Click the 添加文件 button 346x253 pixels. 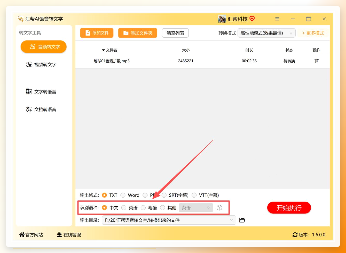point(97,33)
